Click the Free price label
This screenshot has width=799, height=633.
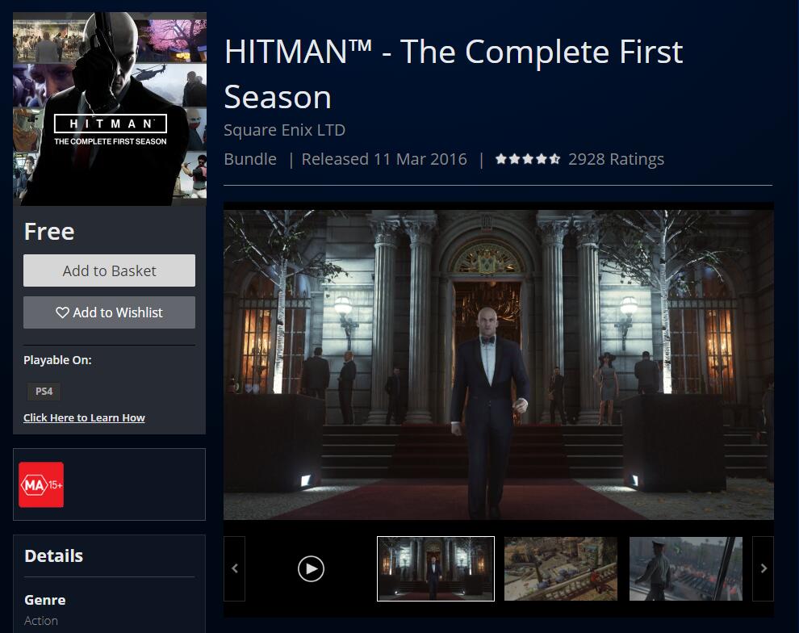tap(49, 232)
